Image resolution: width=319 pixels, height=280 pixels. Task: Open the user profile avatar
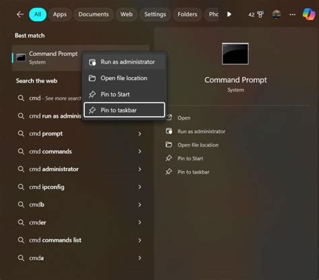coord(276,14)
